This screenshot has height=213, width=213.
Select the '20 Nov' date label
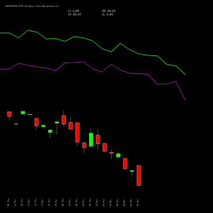(x=63, y=202)
